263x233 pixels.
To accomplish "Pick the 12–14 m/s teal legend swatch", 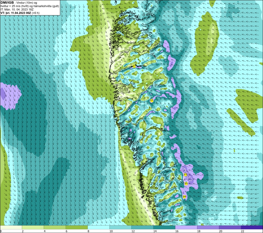I will (142, 227).
